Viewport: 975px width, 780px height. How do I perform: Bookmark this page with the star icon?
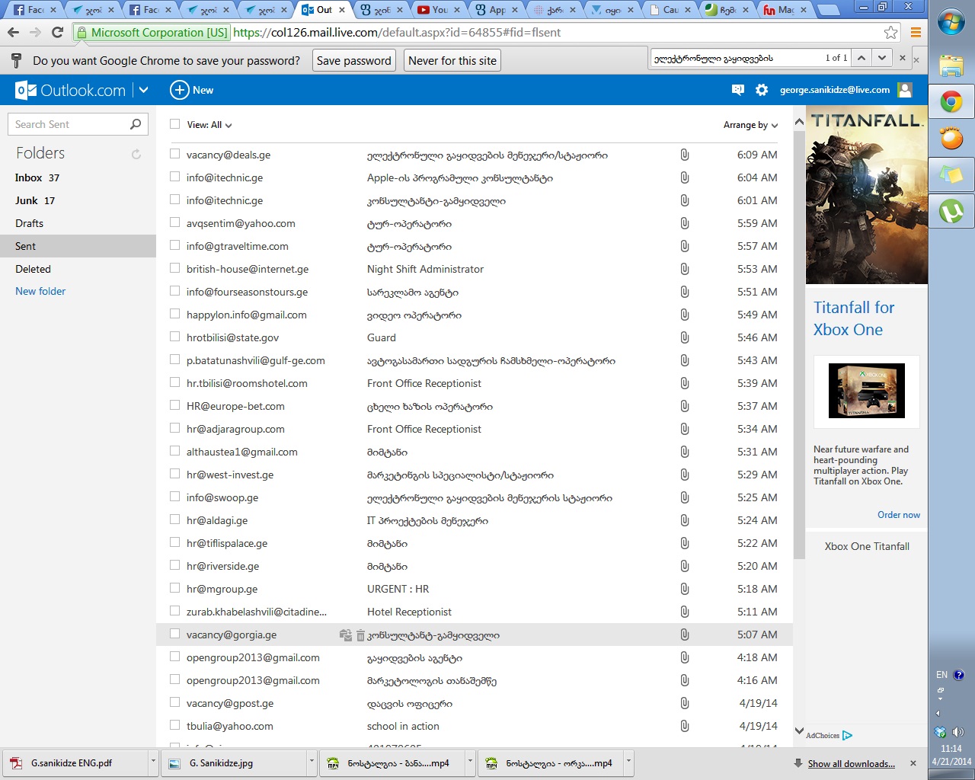point(890,32)
